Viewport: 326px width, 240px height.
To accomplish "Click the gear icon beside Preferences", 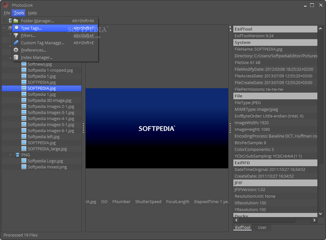I will pos(16,50).
